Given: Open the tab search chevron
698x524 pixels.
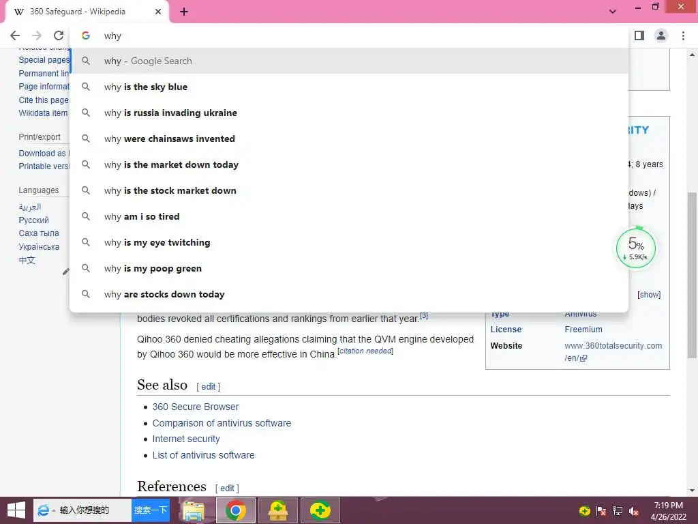Looking at the screenshot, I should [x=613, y=12].
